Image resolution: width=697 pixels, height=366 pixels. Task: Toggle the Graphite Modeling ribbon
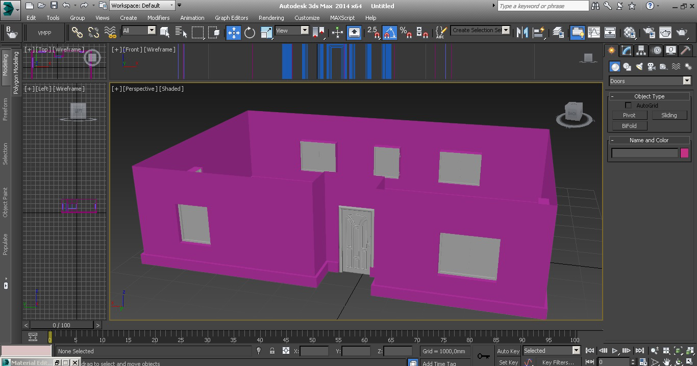(x=577, y=33)
